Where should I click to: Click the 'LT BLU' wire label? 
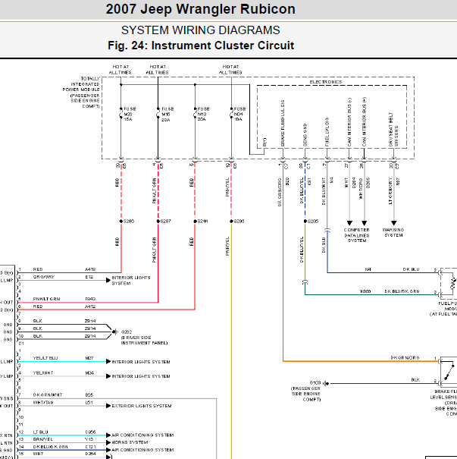click(40, 432)
